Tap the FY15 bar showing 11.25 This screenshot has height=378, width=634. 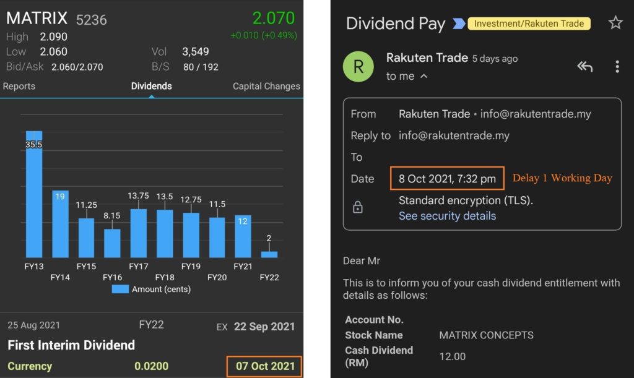86,238
